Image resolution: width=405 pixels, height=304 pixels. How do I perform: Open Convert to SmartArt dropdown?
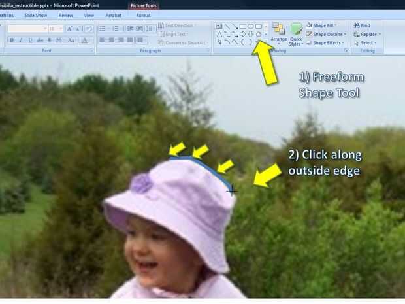coord(183,42)
